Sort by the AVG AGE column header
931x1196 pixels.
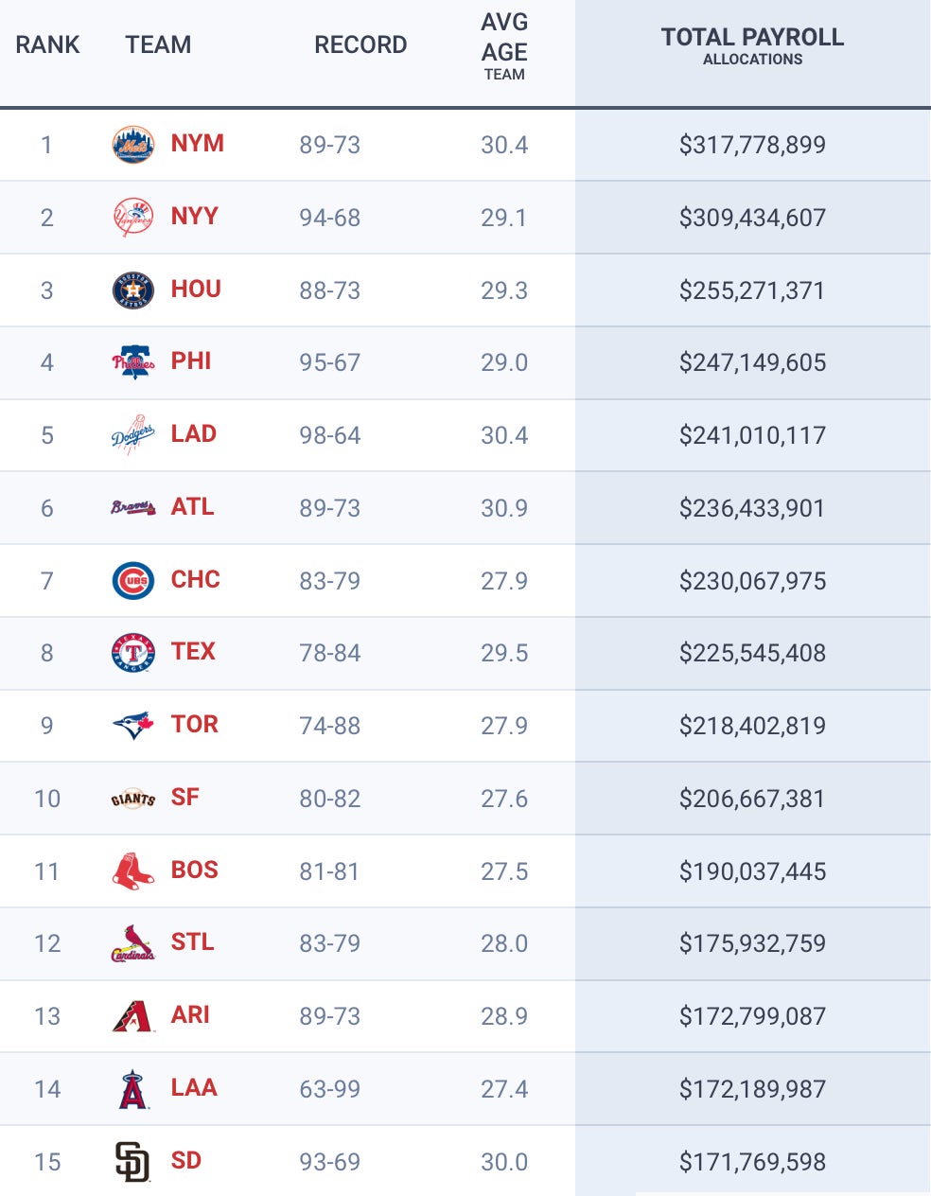504,47
